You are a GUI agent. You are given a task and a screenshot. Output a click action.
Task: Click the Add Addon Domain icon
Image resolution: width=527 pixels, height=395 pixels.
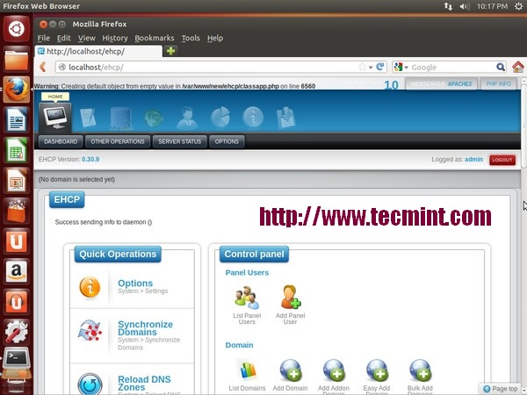(334, 370)
